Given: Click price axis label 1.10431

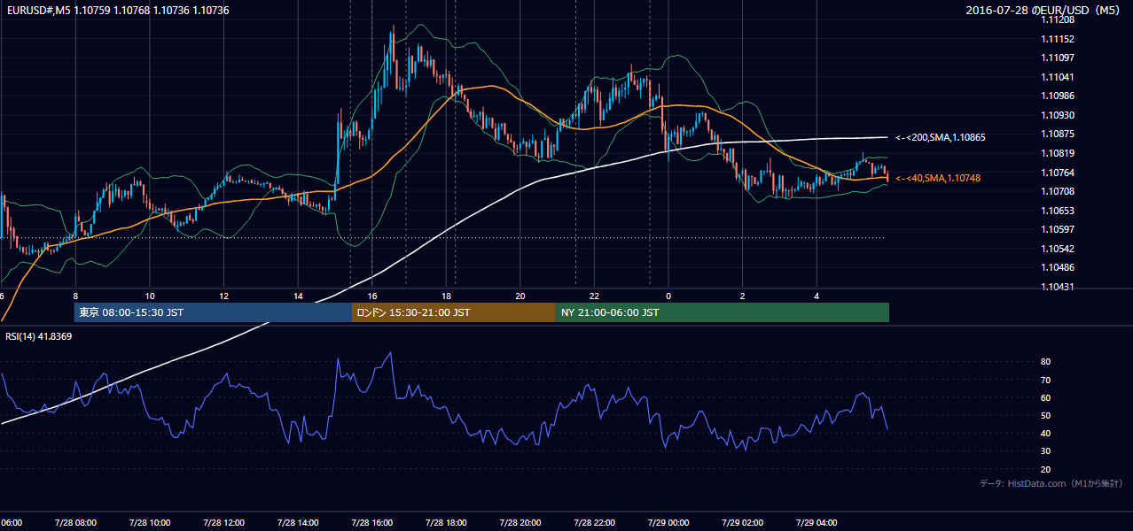Looking at the screenshot, I should 1058,287.
